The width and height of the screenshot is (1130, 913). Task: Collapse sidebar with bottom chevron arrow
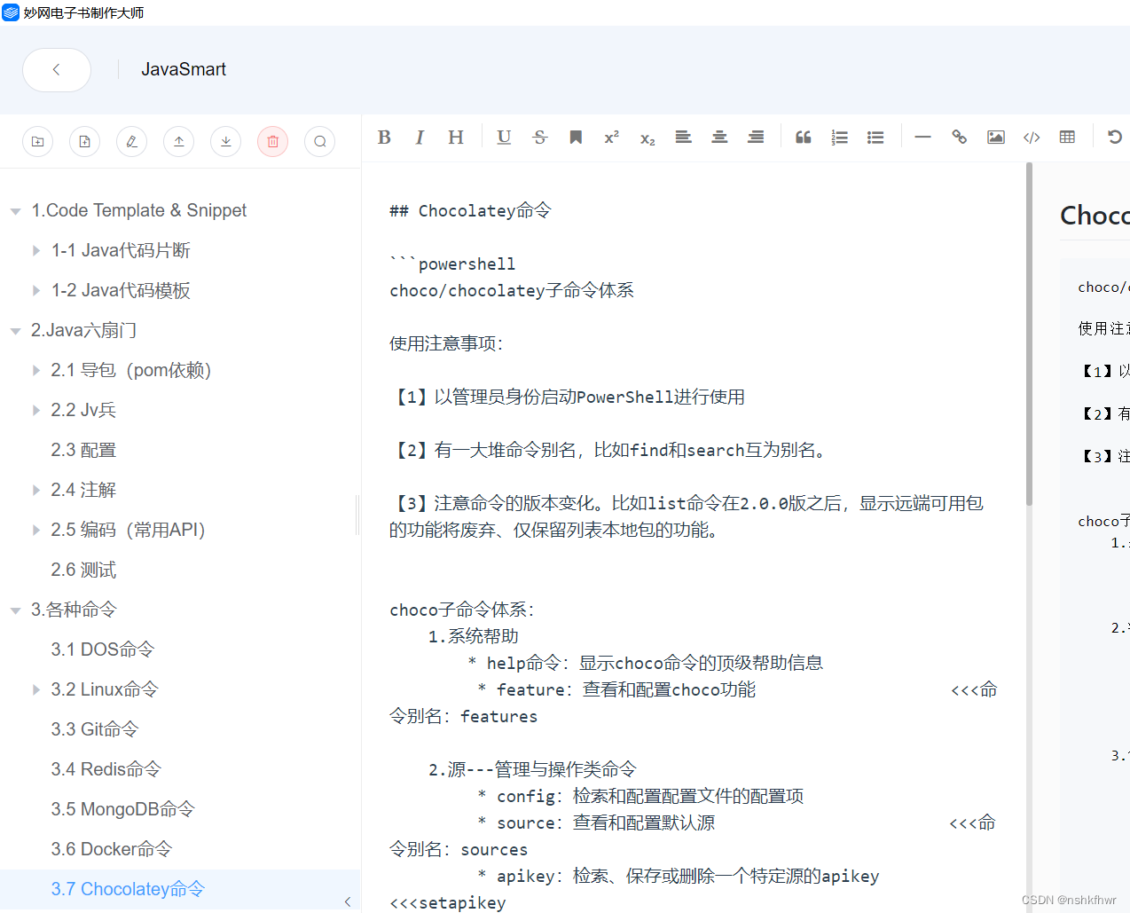(x=348, y=901)
